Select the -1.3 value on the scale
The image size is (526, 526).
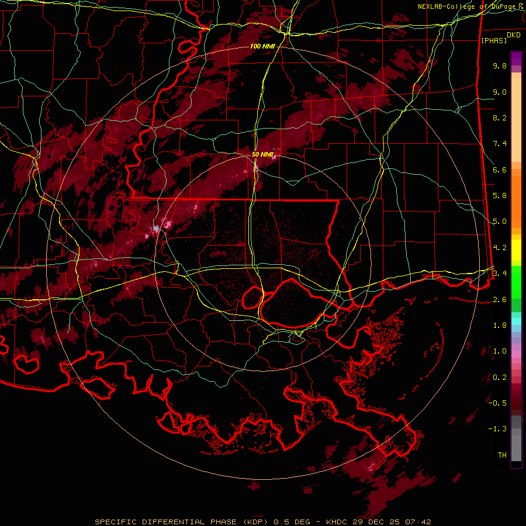497,429
